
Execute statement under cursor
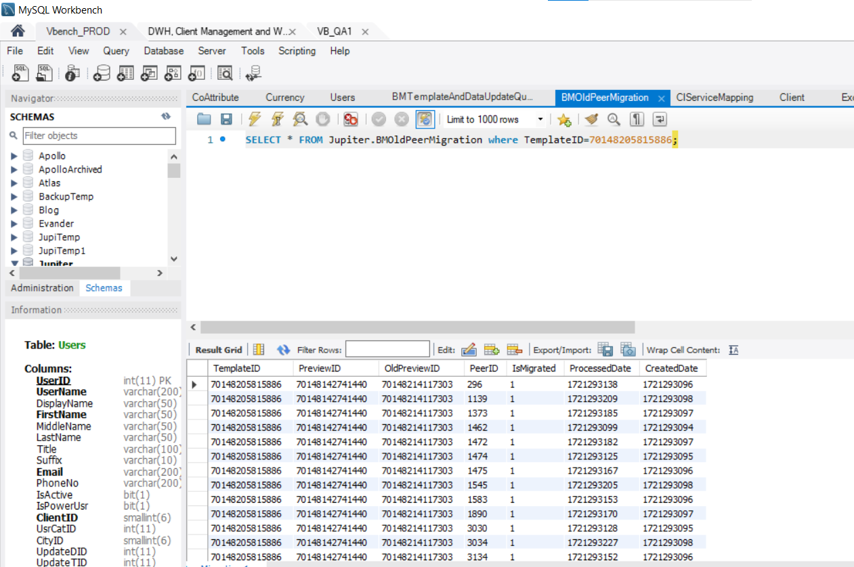(x=277, y=120)
